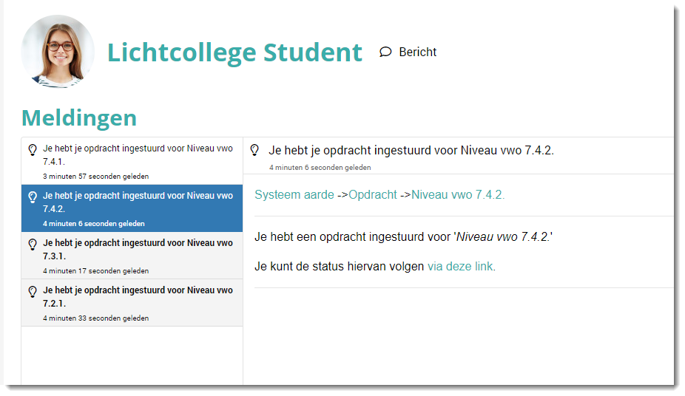Screen dimensions: 685x396
Task: Send a message via the Bericht label
Action: point(417,52)
